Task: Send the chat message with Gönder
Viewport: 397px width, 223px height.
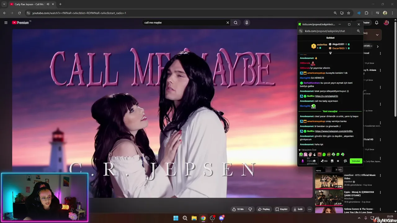Action: [356, 161]
